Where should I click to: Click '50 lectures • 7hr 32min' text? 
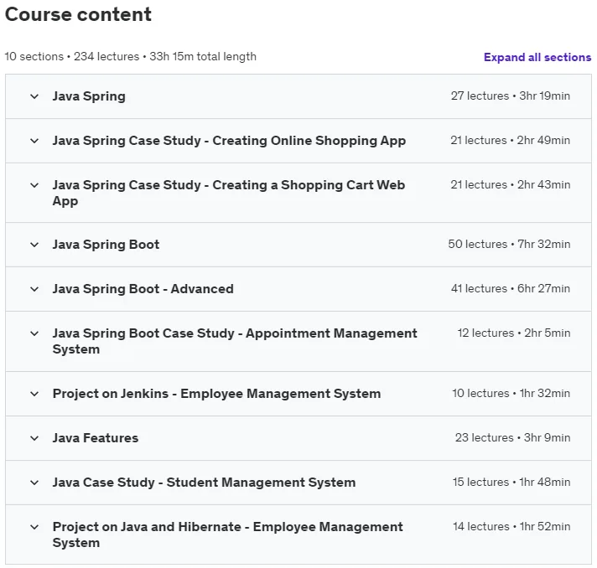(x=509, y=245)
